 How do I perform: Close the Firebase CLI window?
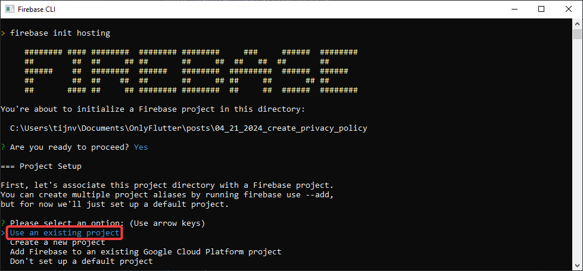(568, 10)
